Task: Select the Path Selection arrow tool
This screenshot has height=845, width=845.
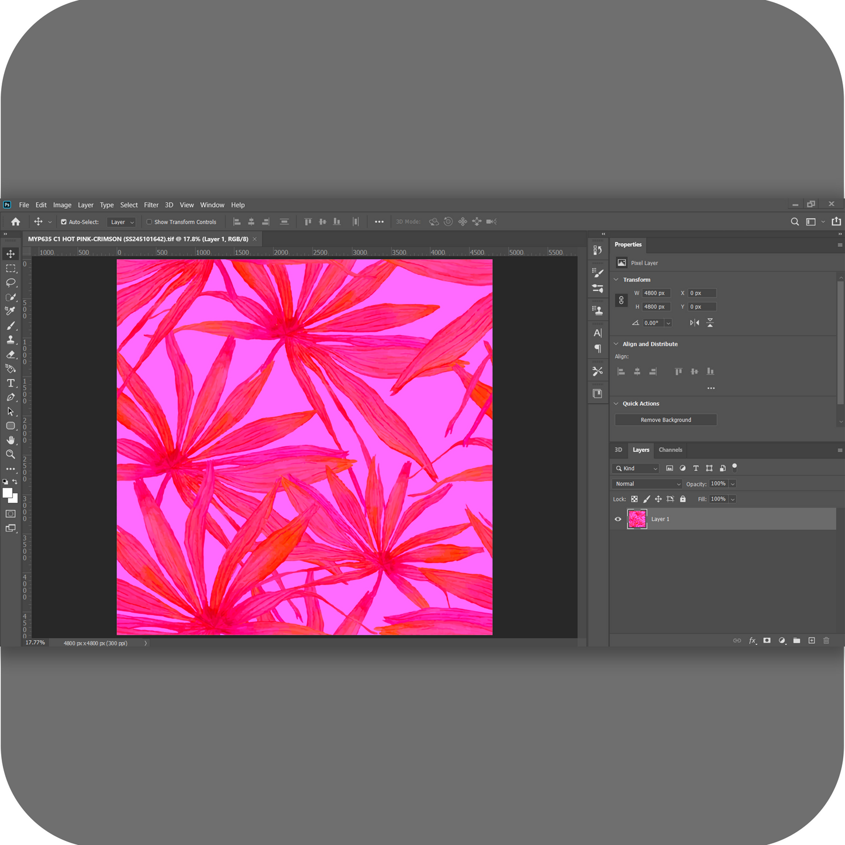Action: (x=11, y=412)
